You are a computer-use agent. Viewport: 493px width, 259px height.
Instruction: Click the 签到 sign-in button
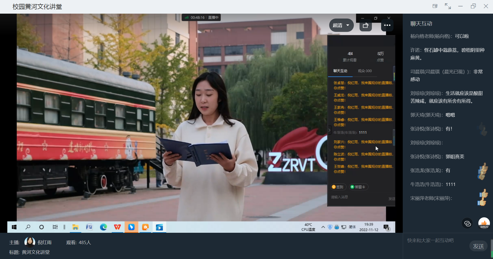point(338,187)
